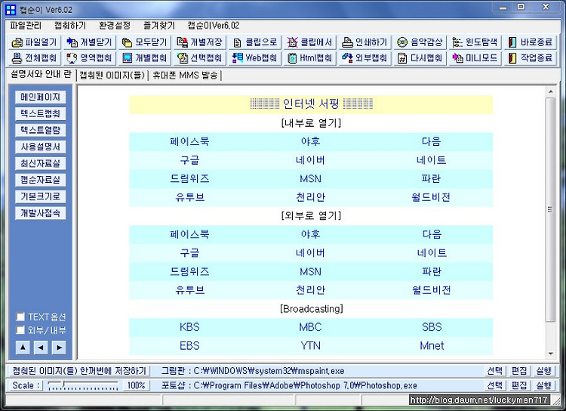Image resolution: width=566 pixels, height=411 pixels.
Task: Click the 인쇄하기 print button
Action: click(365, 42)
